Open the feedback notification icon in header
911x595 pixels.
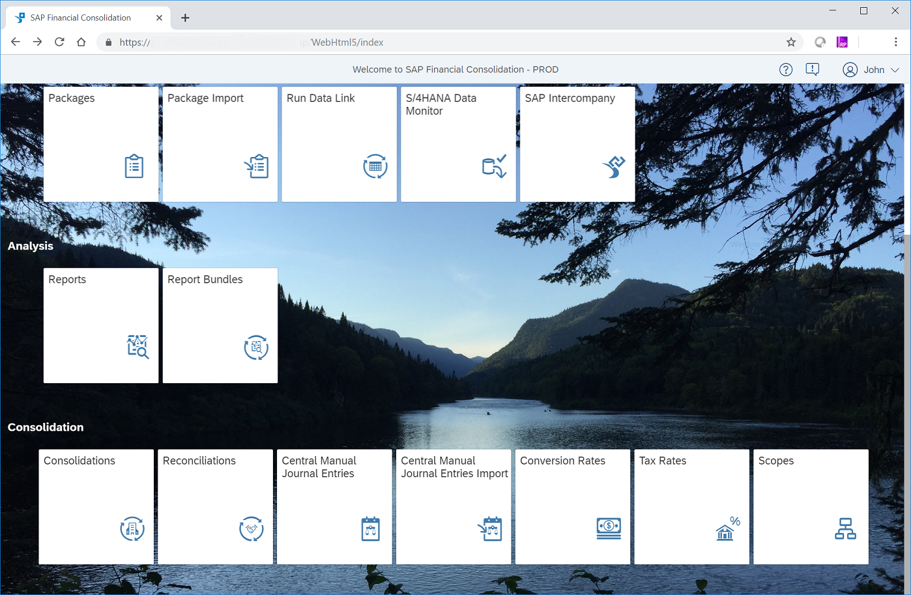813,70
